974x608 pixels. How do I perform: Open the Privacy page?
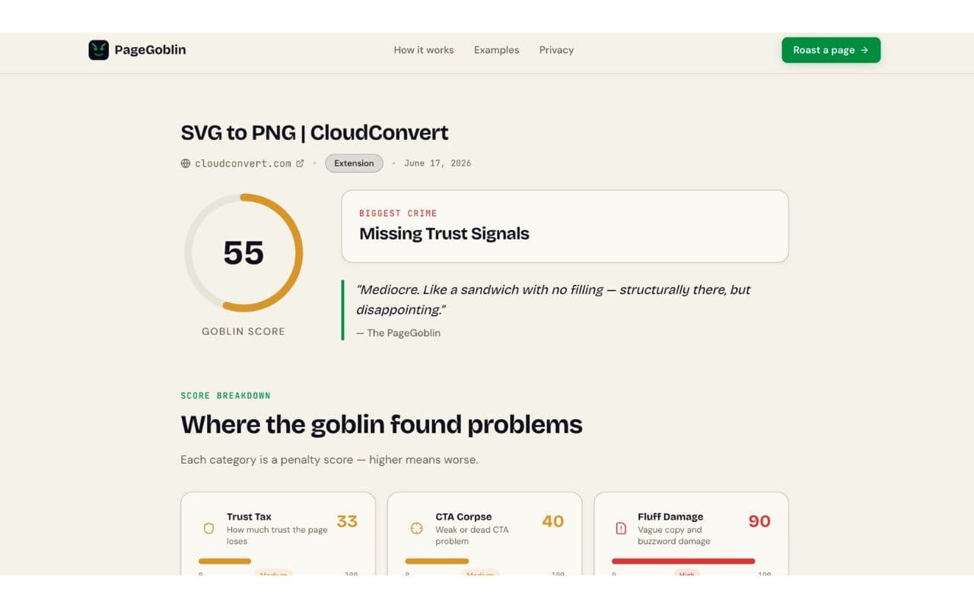[x=556, y=50]
